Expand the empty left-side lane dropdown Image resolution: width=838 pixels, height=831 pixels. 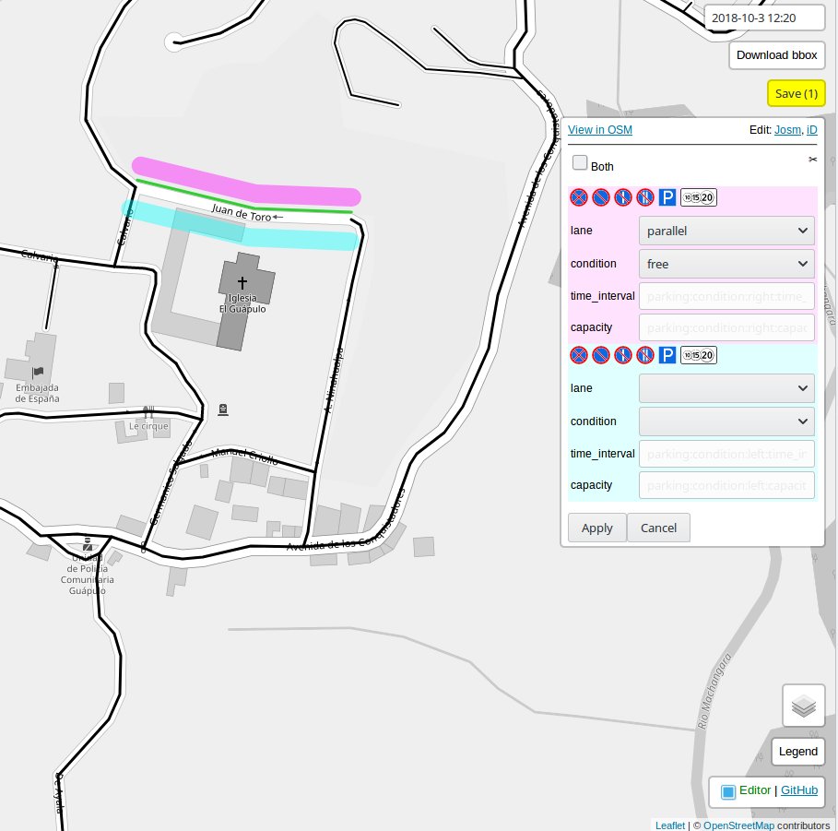coord(726,388)
